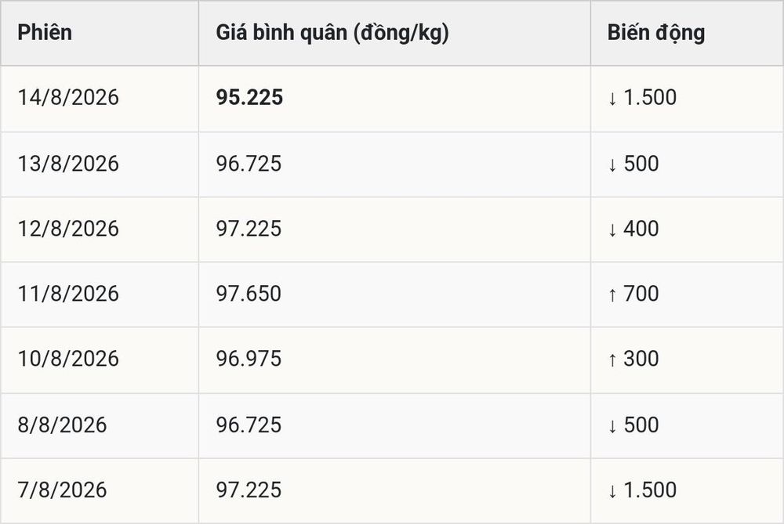Click the price 96.975

coord(249,359)
